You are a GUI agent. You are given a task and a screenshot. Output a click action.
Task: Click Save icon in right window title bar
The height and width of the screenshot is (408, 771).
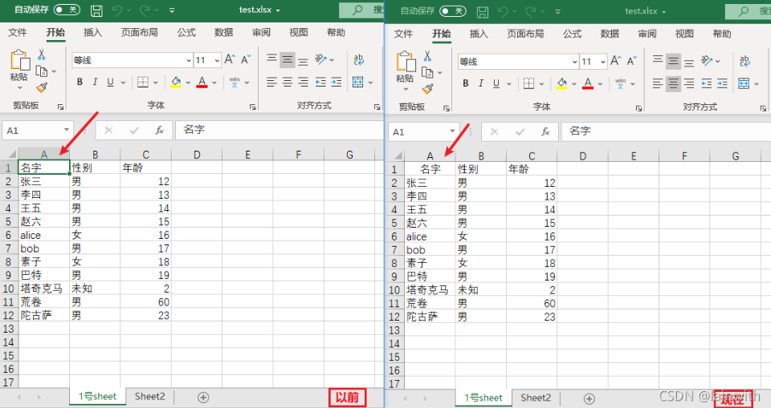tap(483, 12)
